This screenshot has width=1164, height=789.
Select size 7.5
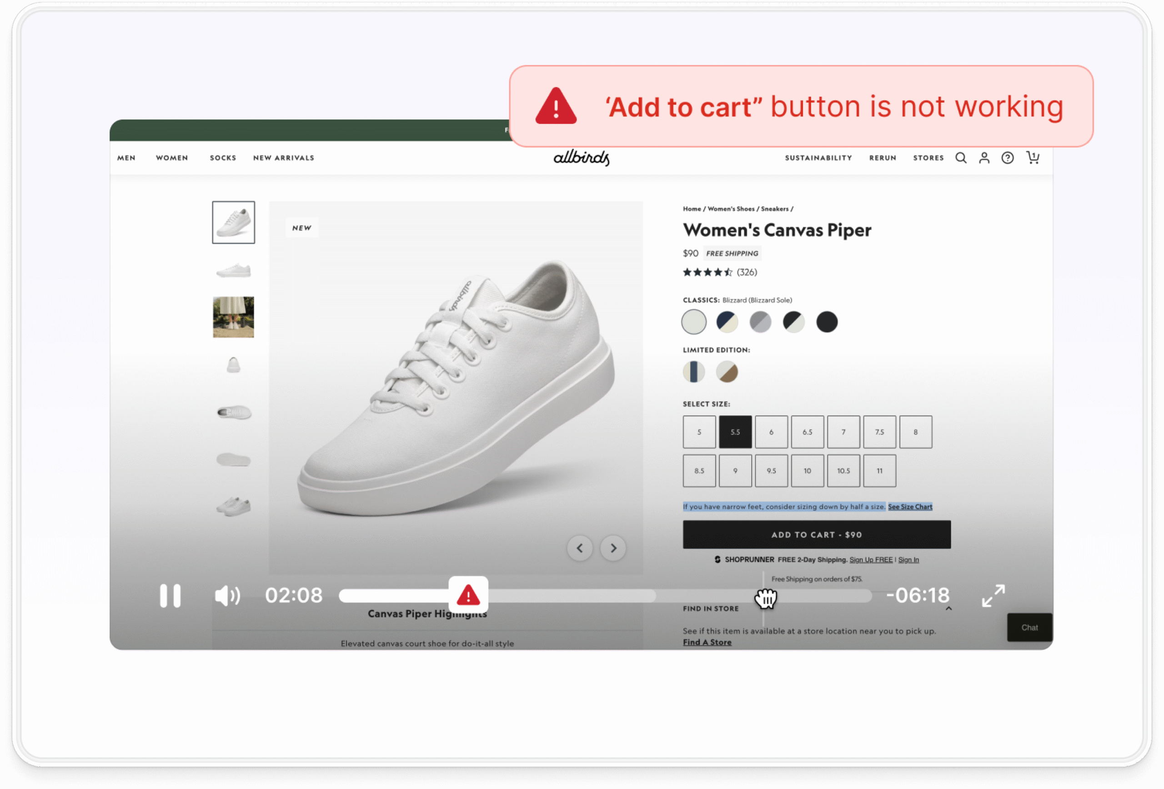tap(879, 432)
